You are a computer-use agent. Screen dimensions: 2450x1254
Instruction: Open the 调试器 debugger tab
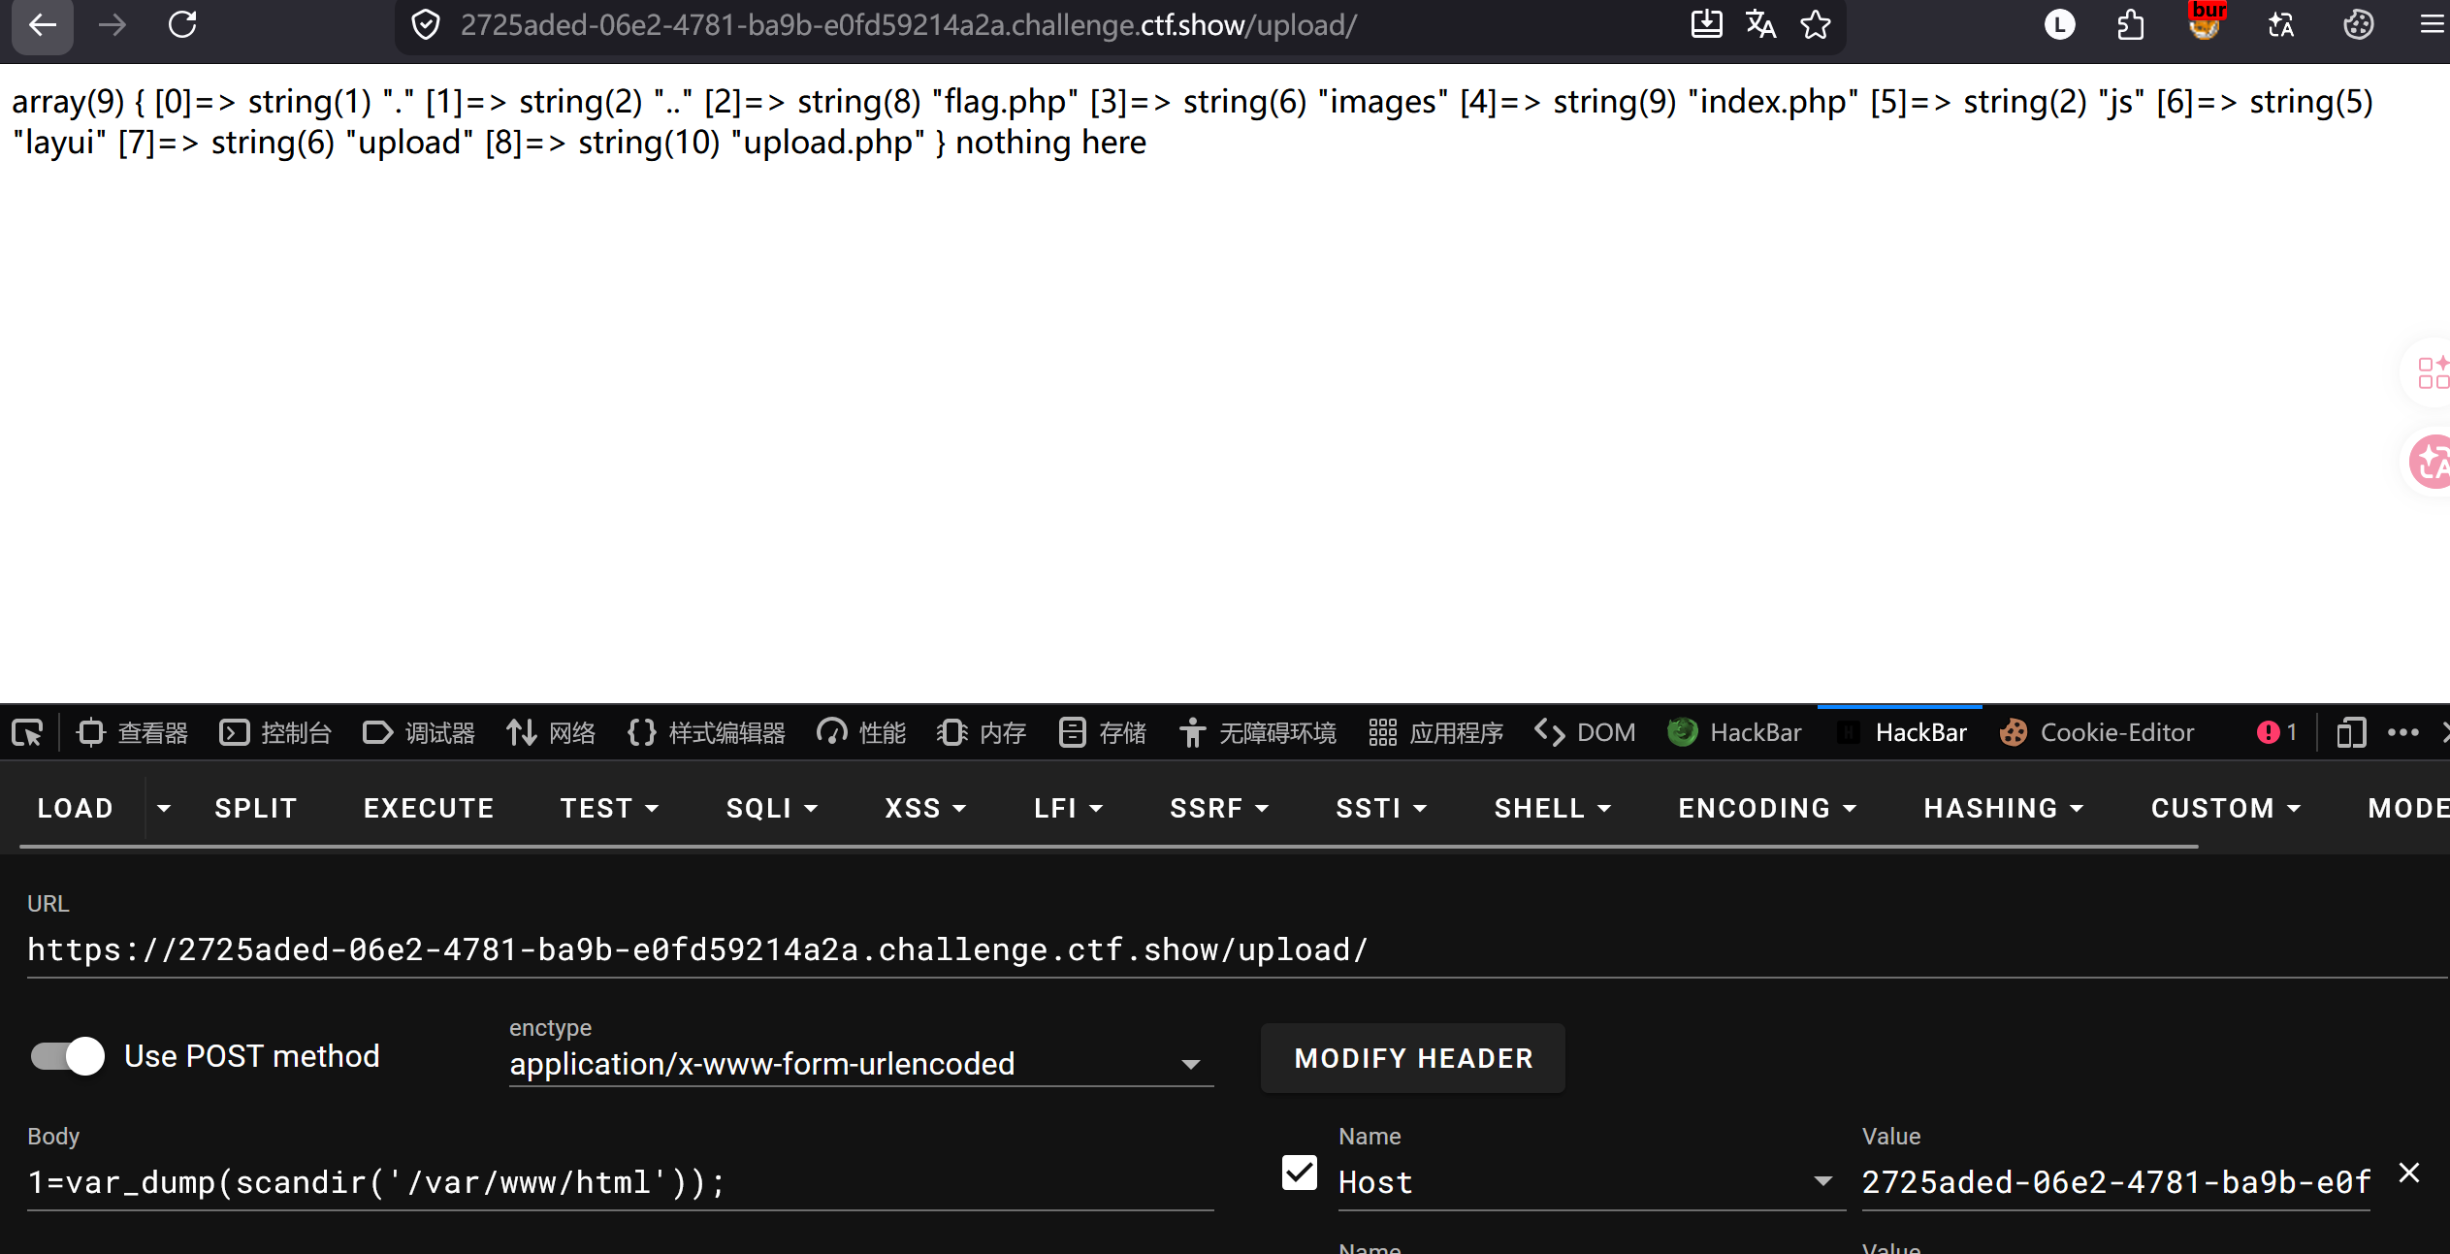coord(419,732)
